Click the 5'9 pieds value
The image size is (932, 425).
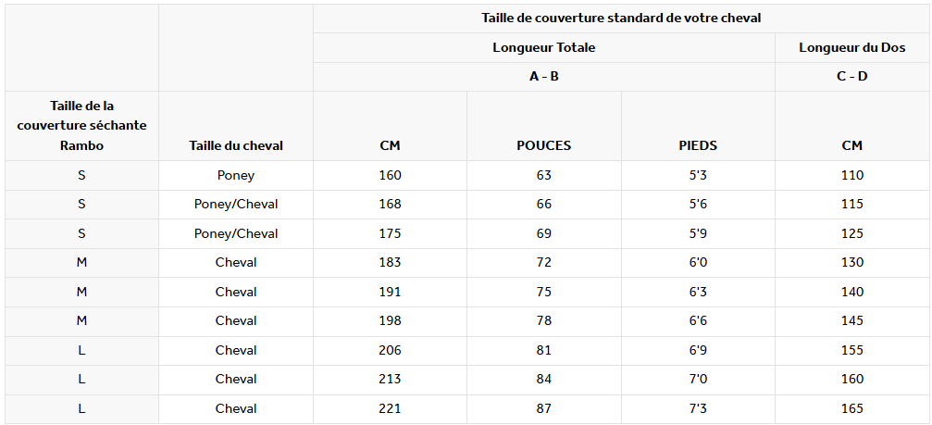click(698, 233)
